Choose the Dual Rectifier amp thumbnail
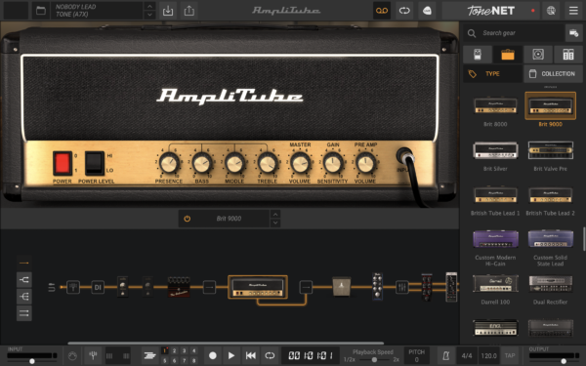Image resolution: width=586 pixels, height=366 pixels. click(x=550, y=284)
